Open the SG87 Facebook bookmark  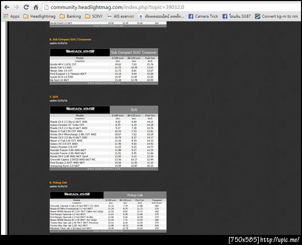coord(237,17)
